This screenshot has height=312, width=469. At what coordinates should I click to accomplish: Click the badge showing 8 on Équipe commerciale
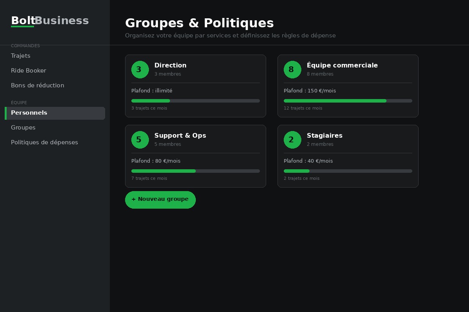pos(292,69)
